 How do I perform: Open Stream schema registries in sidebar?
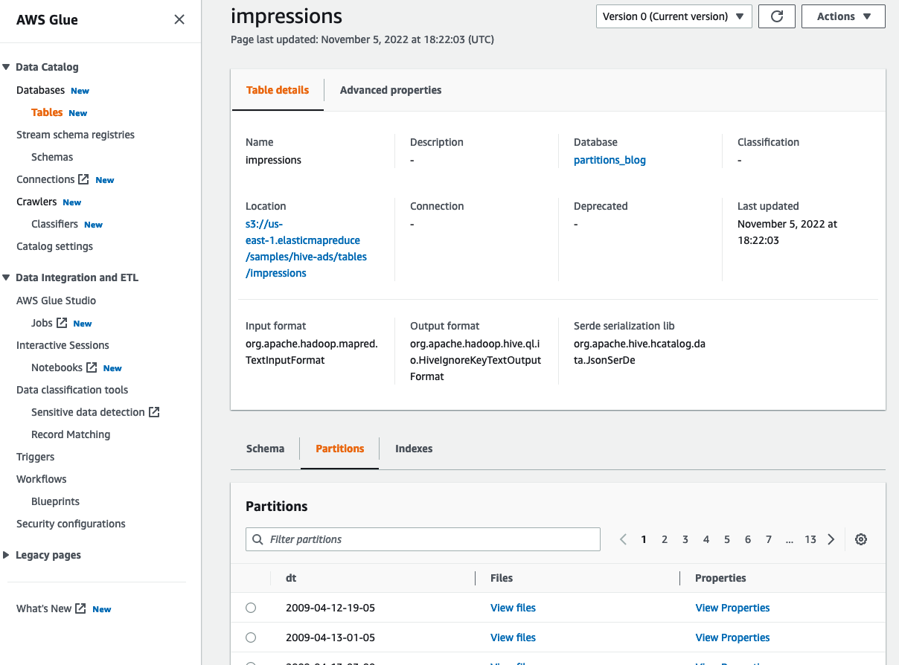pyautogui.click(x=75, y=135)
